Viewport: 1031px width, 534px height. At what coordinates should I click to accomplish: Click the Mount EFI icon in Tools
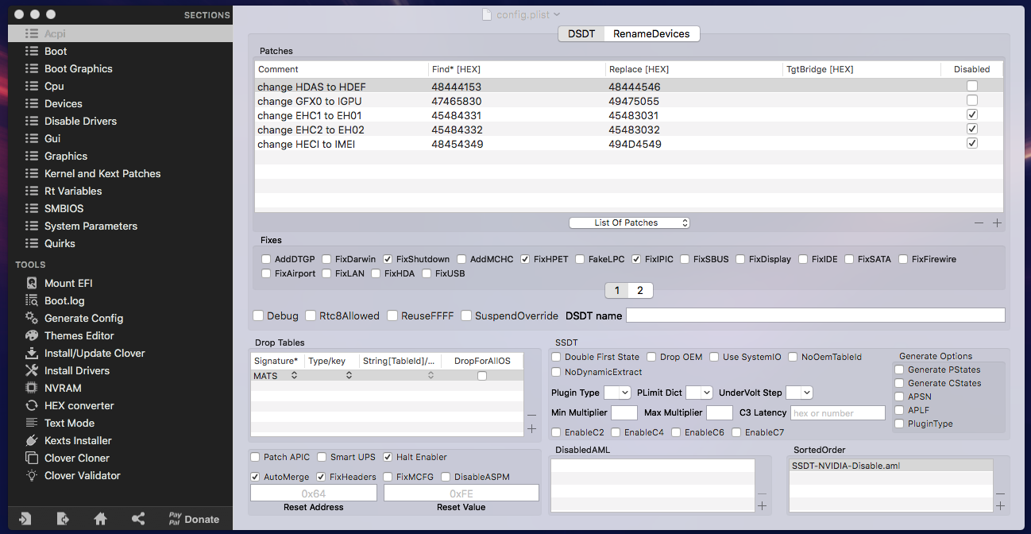32,283
